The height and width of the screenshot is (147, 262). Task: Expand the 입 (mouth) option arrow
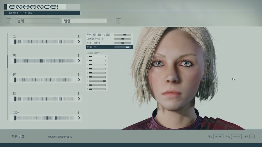point(79,99)
